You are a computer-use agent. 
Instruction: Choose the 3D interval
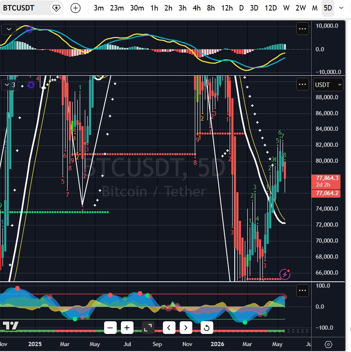254,8
